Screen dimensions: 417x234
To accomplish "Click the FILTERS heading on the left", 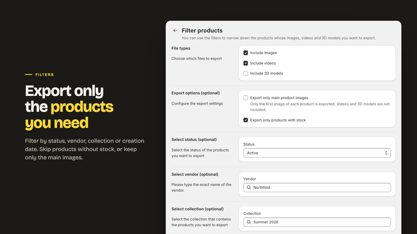I will pyautogui.click(x=44, y=75).
